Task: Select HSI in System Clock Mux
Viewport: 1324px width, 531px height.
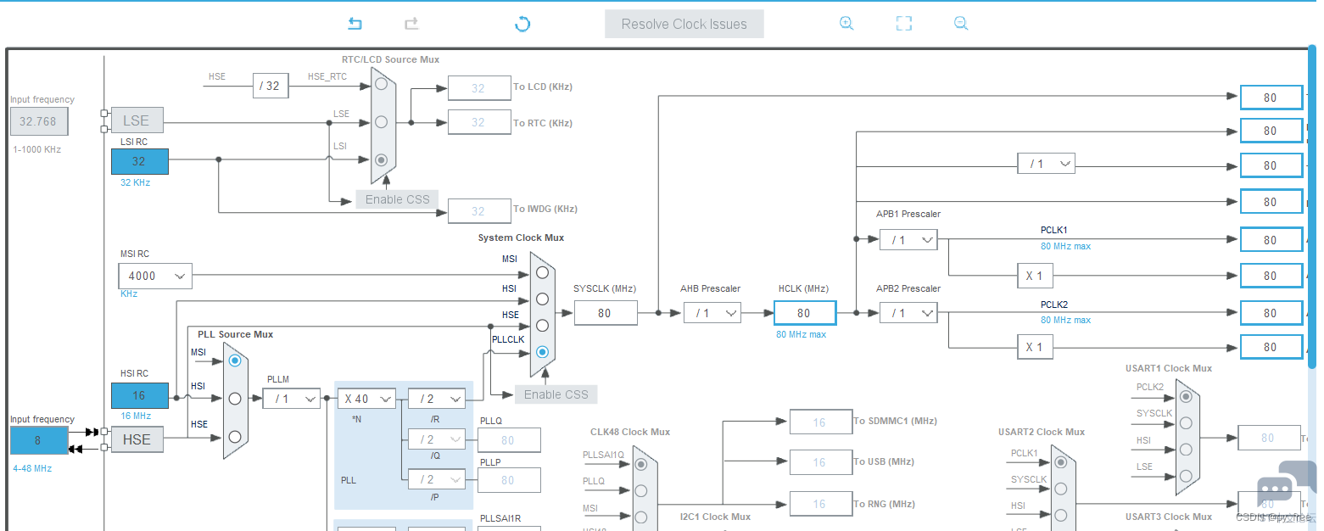Action: [542, 299]
